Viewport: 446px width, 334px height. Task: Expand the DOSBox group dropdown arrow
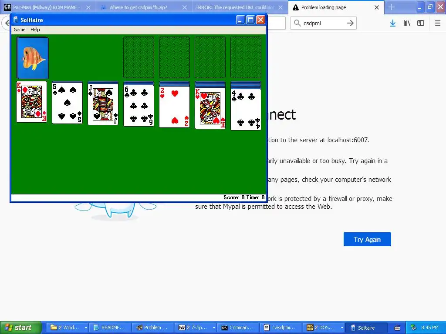pos(342,328)
